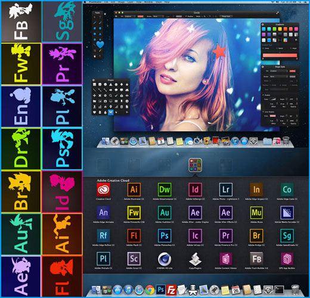Choose Linear gradient type radio button
Image resolution: width=310 pixels, height=298 pixels.
(x=263, y=48)
